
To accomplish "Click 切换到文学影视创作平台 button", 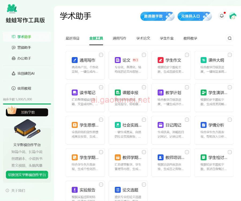I will click(27, 175).
